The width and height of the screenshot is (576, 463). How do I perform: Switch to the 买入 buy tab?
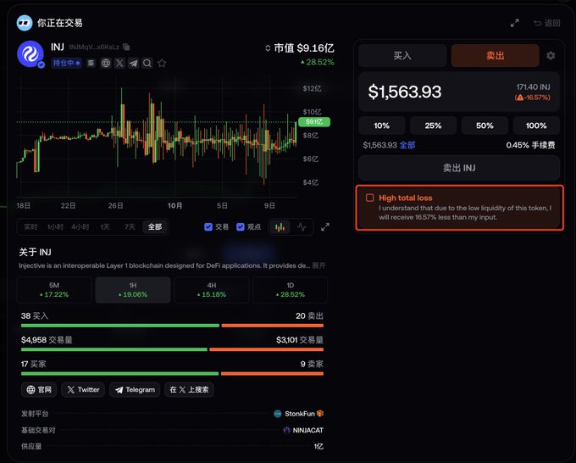[402, 55]
